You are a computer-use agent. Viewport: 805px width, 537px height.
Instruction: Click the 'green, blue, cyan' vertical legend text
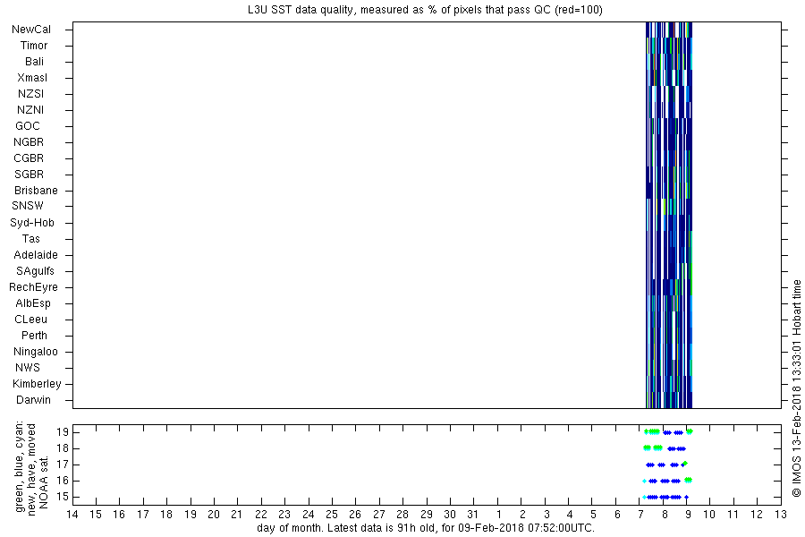pos(20,466)
